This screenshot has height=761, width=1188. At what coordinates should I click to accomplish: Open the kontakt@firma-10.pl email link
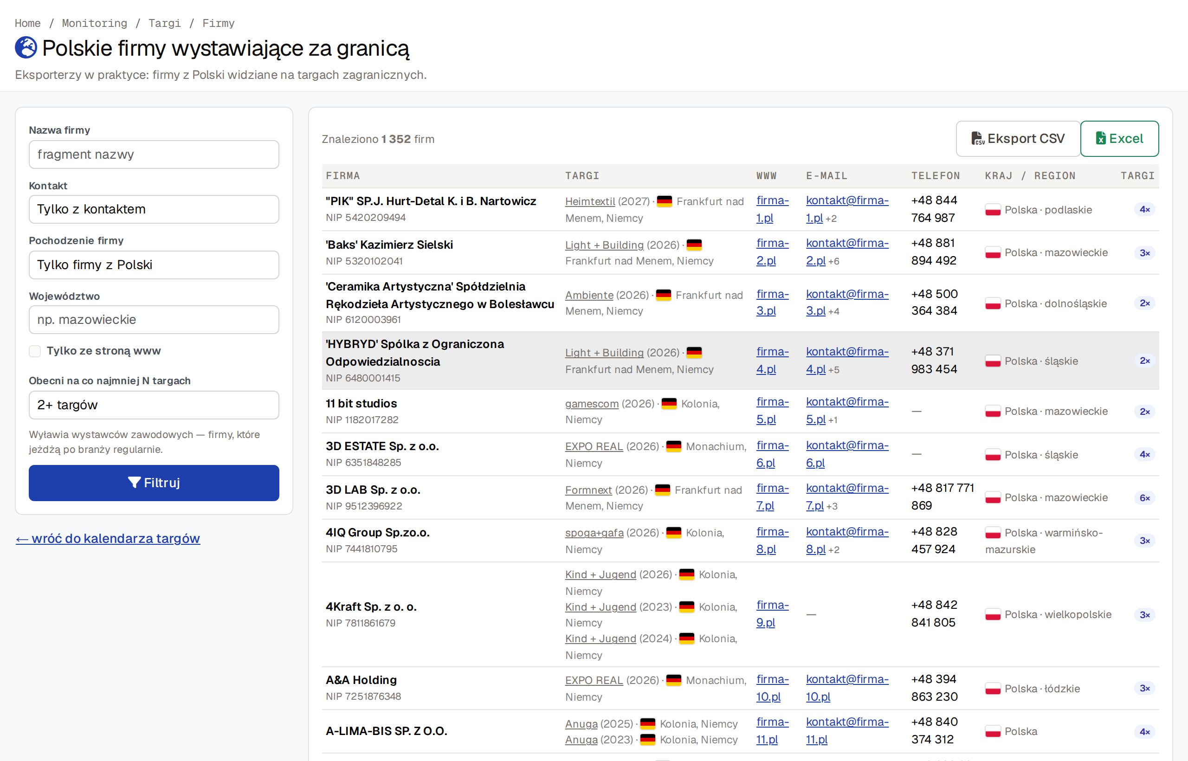[847, 688]
